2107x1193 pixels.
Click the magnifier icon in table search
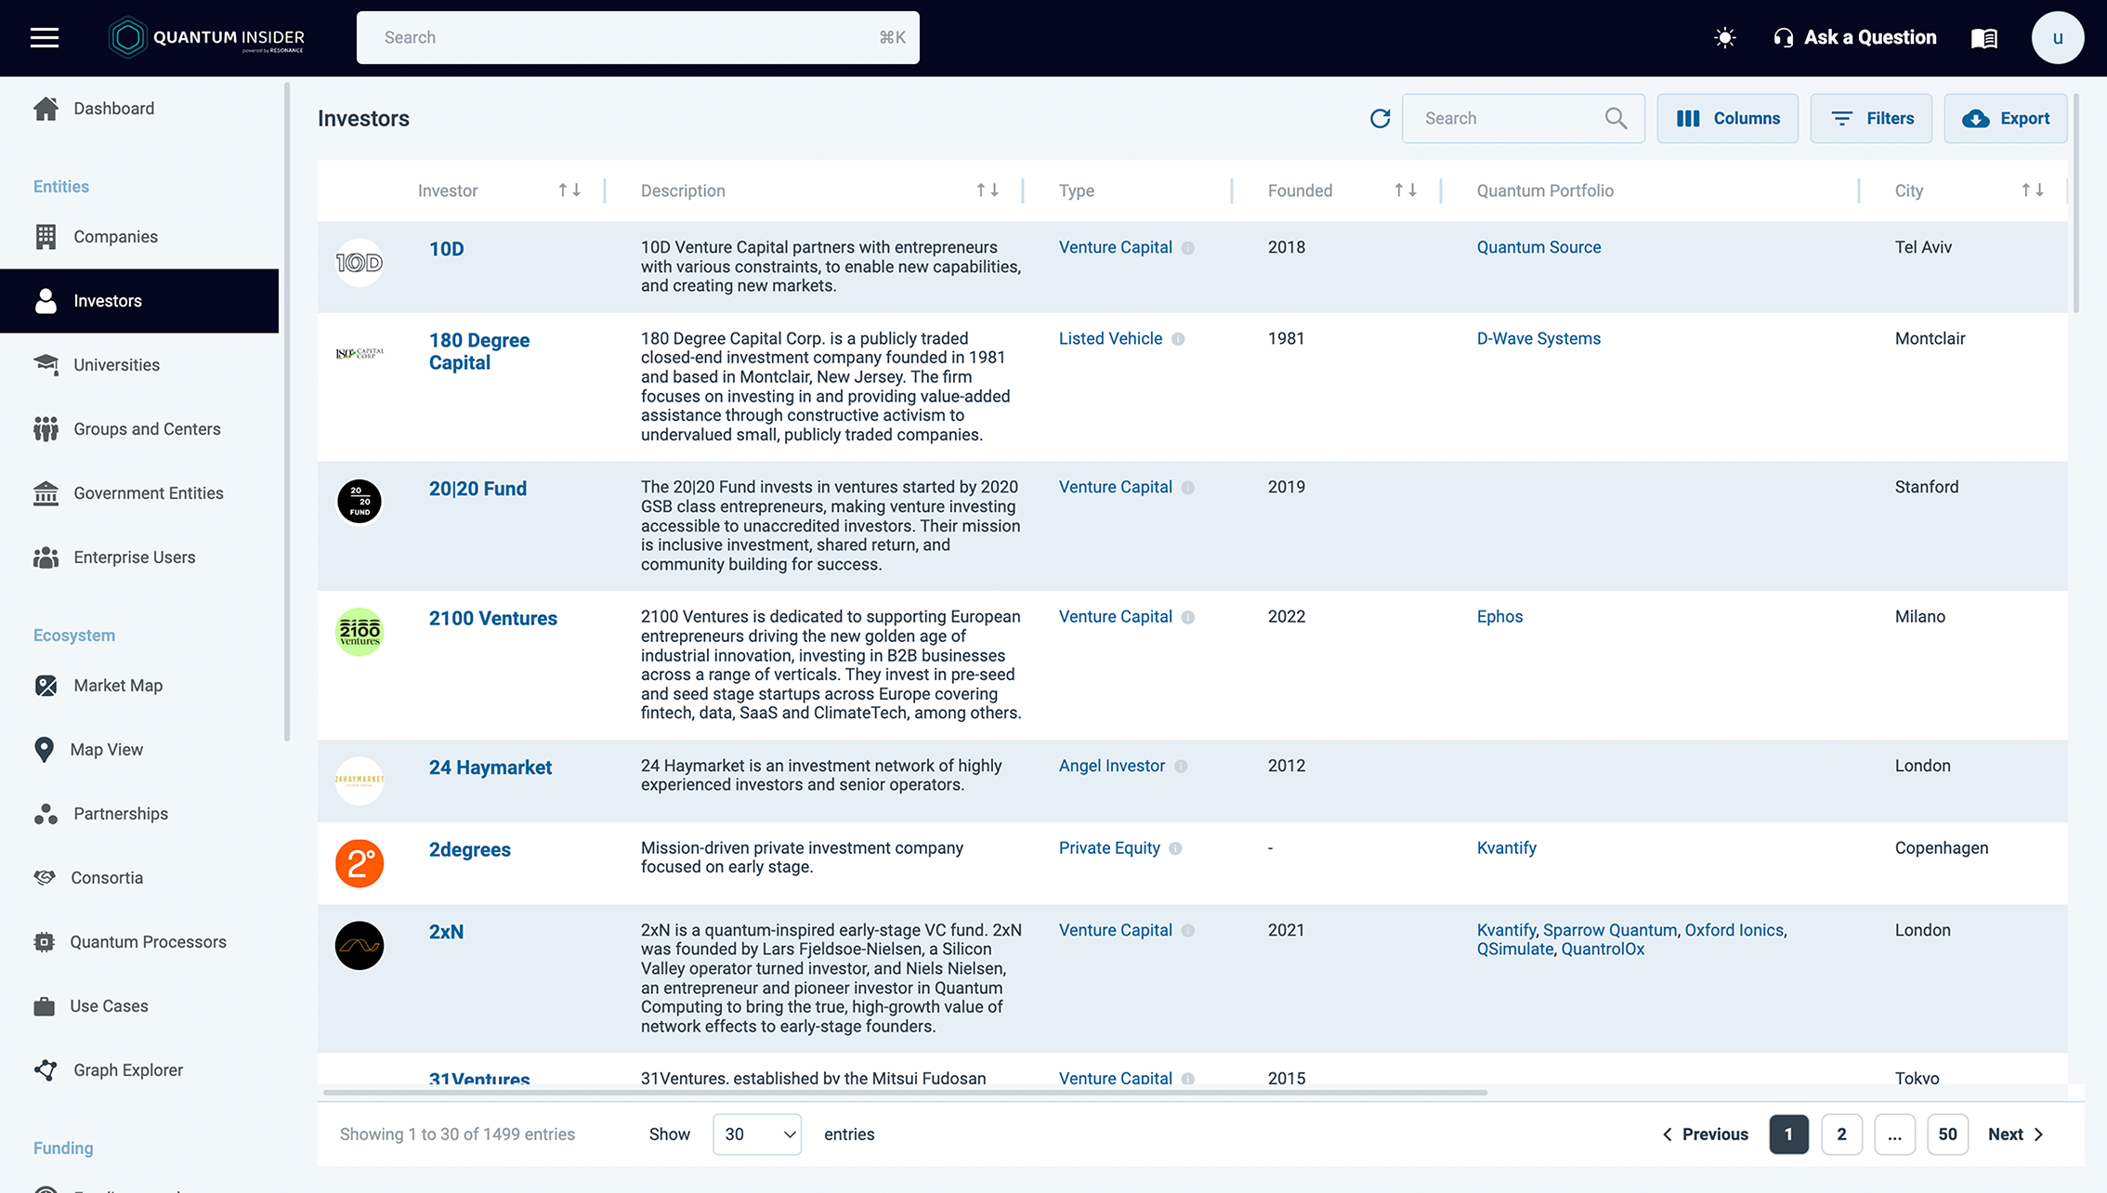coord(1616,118)
